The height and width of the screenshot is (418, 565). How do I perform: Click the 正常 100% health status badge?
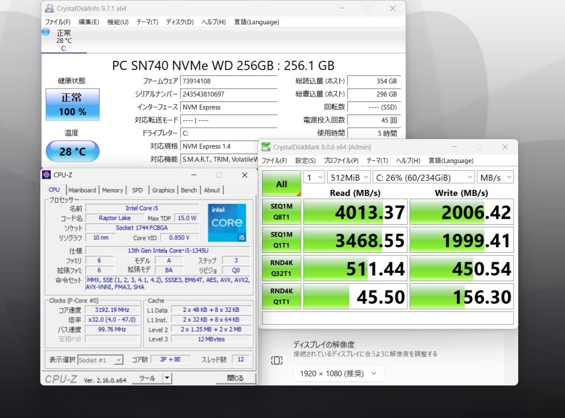[72, 104]
